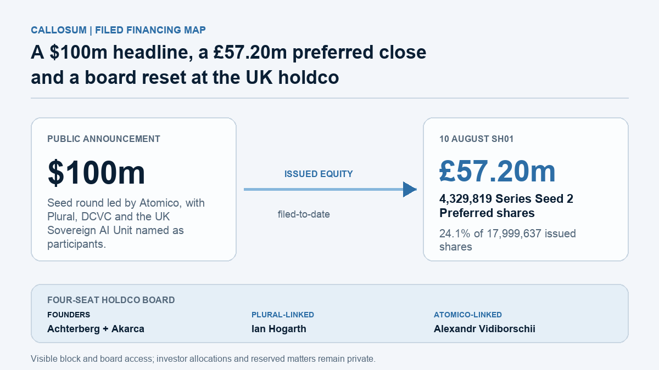
Task: Select the ATOMICO-LINKED label
Action: [468, 315]
